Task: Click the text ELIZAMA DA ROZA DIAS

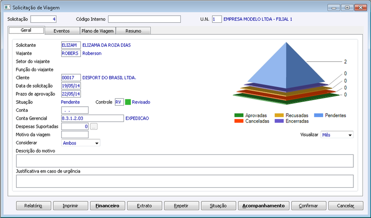Action: (x=107, y=45)
